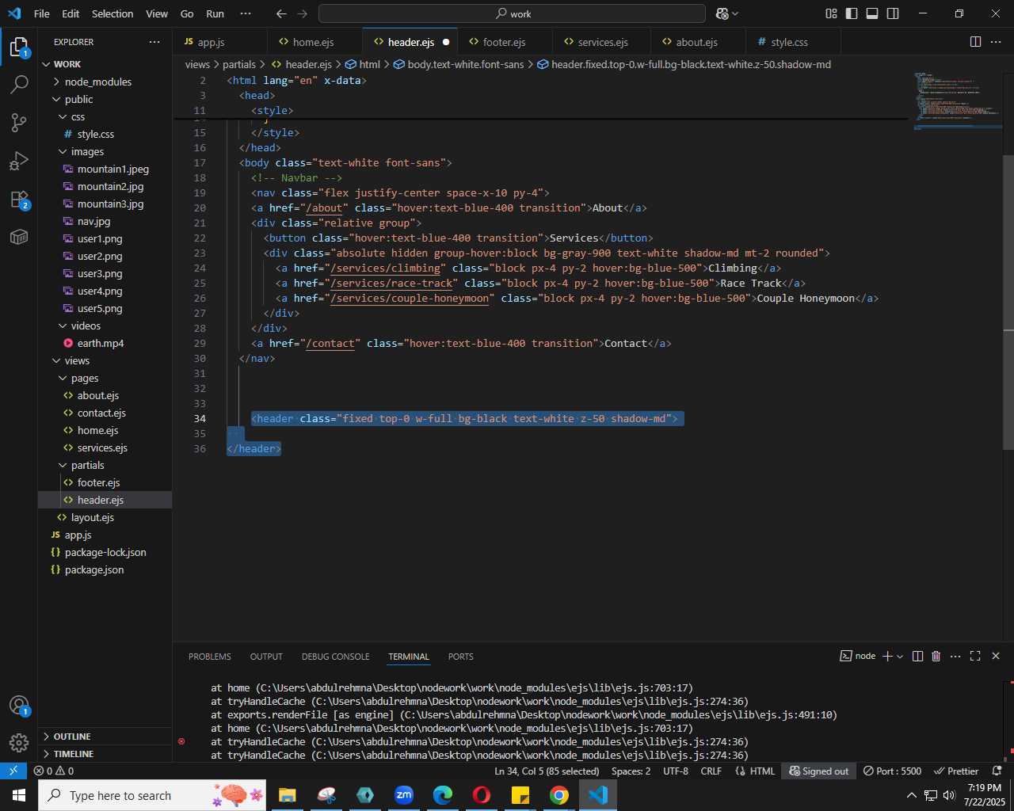Viewport: 1014px width, 811px height.
Task: Switch to the PROBLEMS panel tab
Action: 210,657
